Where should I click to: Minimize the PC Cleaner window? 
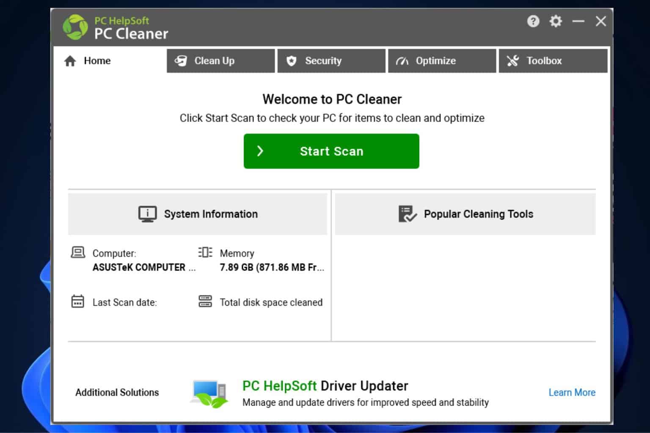point(578,21)
